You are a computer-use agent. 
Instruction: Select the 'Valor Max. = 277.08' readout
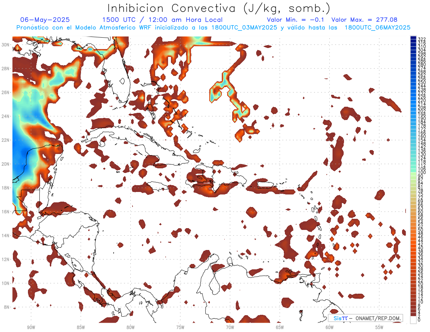364,20
